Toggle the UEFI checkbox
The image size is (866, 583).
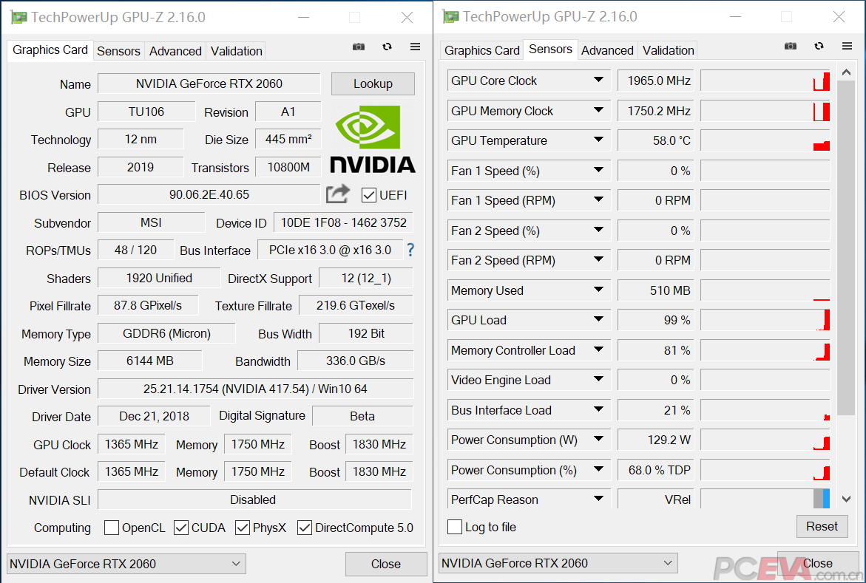pyautogui.click(x=369, y=195)
